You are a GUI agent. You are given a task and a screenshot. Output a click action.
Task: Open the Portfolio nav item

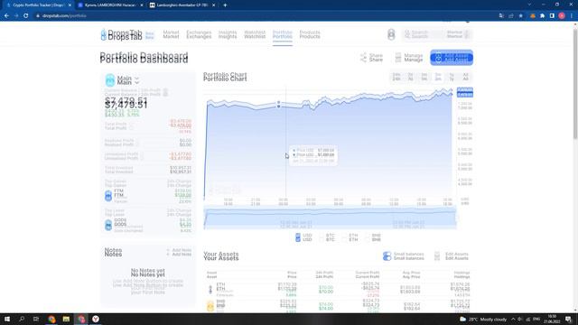click(283, 34)
